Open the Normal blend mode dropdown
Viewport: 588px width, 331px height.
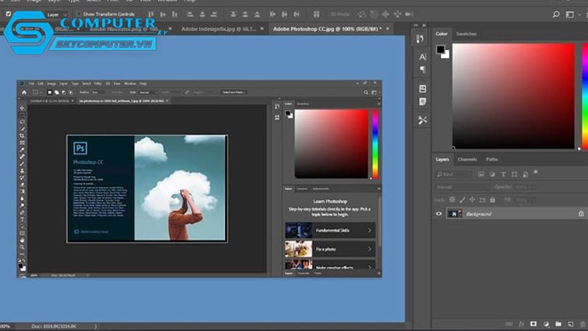[x=462, y=187]
